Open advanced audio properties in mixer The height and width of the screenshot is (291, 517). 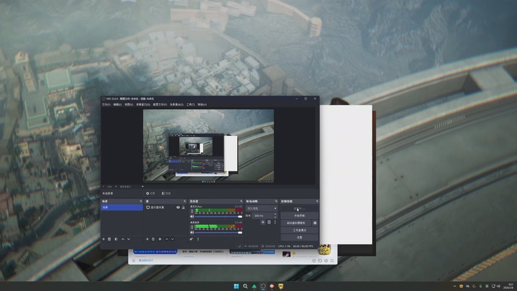[191, 239]
